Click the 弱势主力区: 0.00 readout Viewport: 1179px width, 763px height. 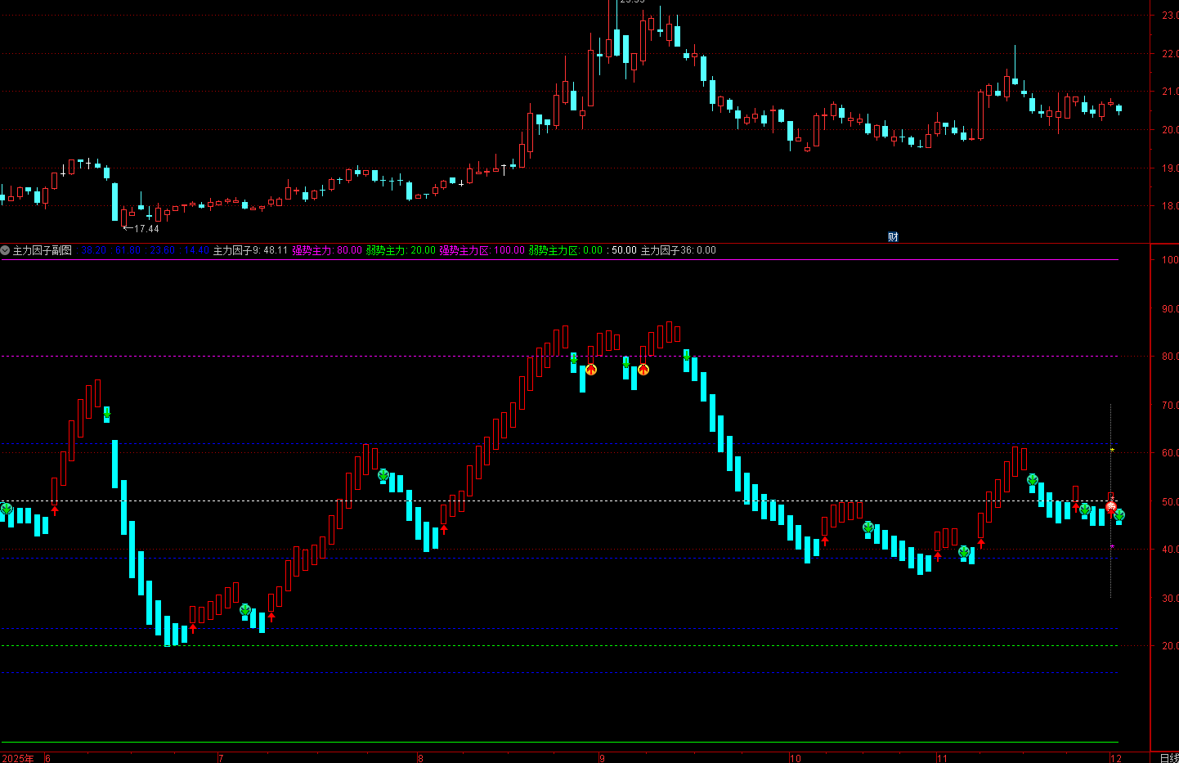point(565,250)
